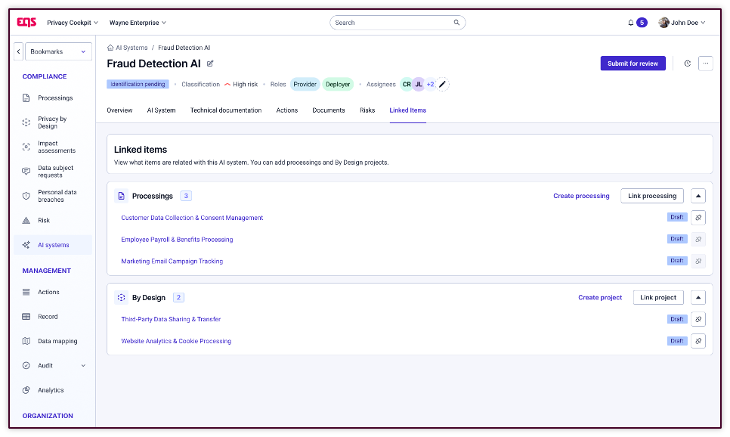Image resolution: width=730 pixels, height=437 pixels.
Task: Open the notifications bell
Action: point(630,23)
